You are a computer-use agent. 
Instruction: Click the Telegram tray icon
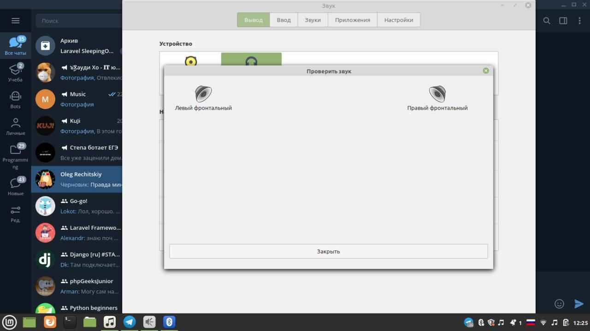tap(469, 322)
